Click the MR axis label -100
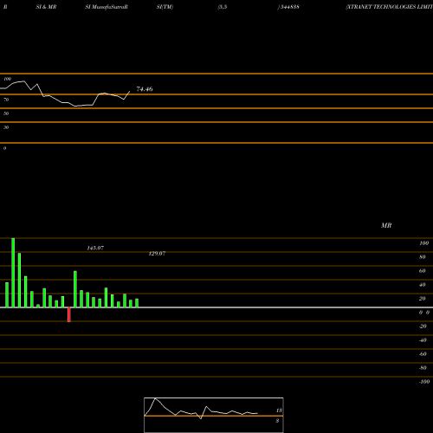The image size is (433, 433). pyautogui.click(x=424, y=382)
